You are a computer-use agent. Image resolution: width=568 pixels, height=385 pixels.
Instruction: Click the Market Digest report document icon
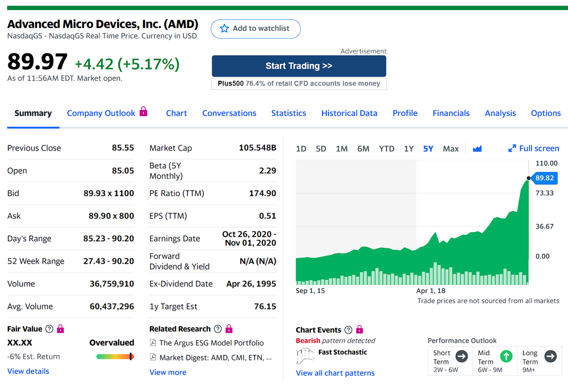click(153, 357)
